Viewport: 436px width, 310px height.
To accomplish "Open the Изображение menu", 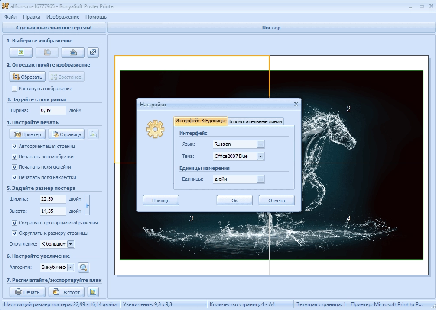I will pos(63,17).
